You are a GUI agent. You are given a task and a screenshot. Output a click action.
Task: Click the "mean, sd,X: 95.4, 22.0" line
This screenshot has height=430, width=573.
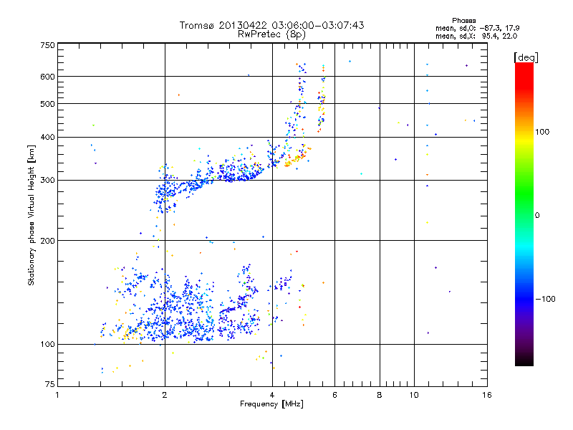pos(476,36)
